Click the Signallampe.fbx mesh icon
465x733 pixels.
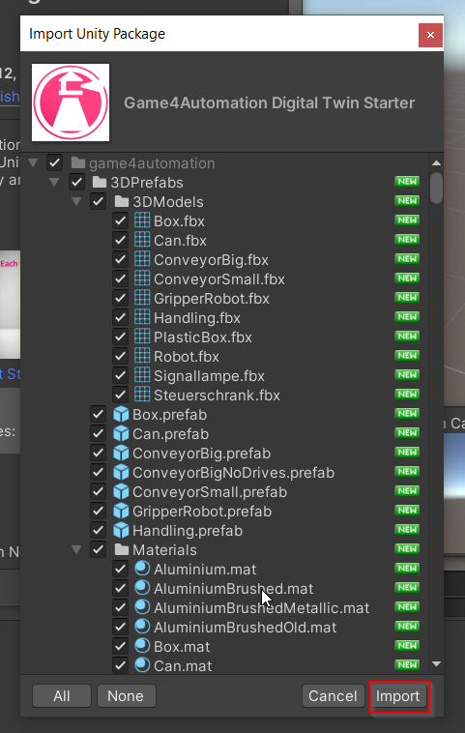142,376
